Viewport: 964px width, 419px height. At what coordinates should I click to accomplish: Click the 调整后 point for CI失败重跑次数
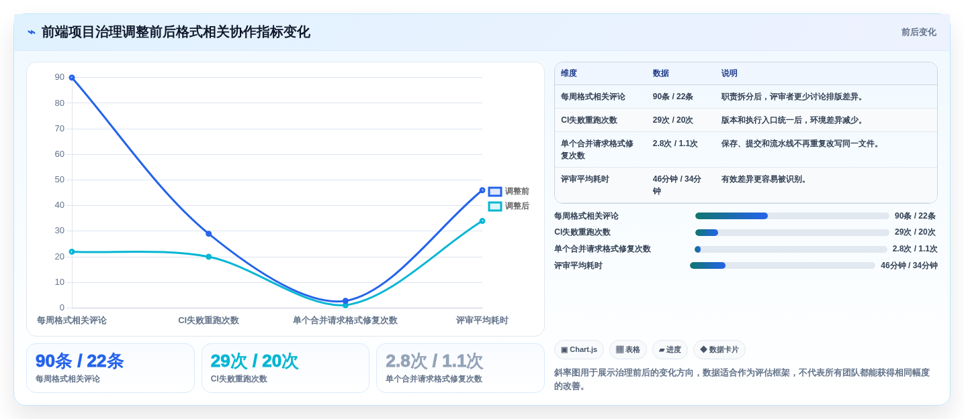[x=209, y=257]
